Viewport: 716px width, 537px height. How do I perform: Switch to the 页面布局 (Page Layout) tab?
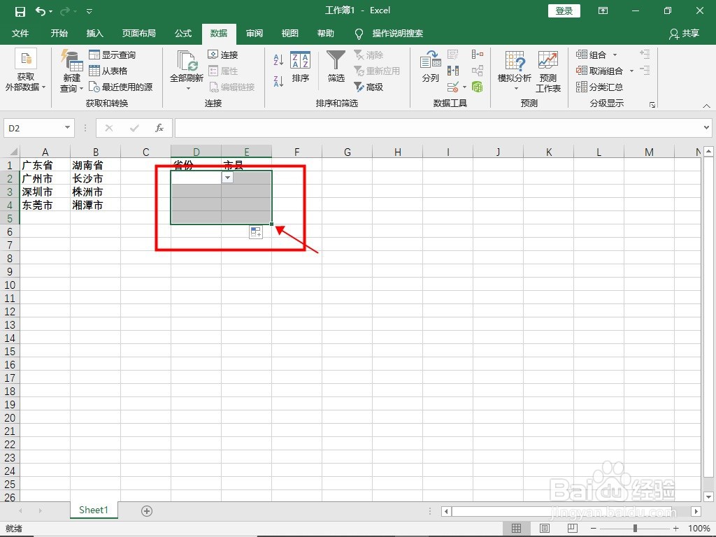coord(139,34)
